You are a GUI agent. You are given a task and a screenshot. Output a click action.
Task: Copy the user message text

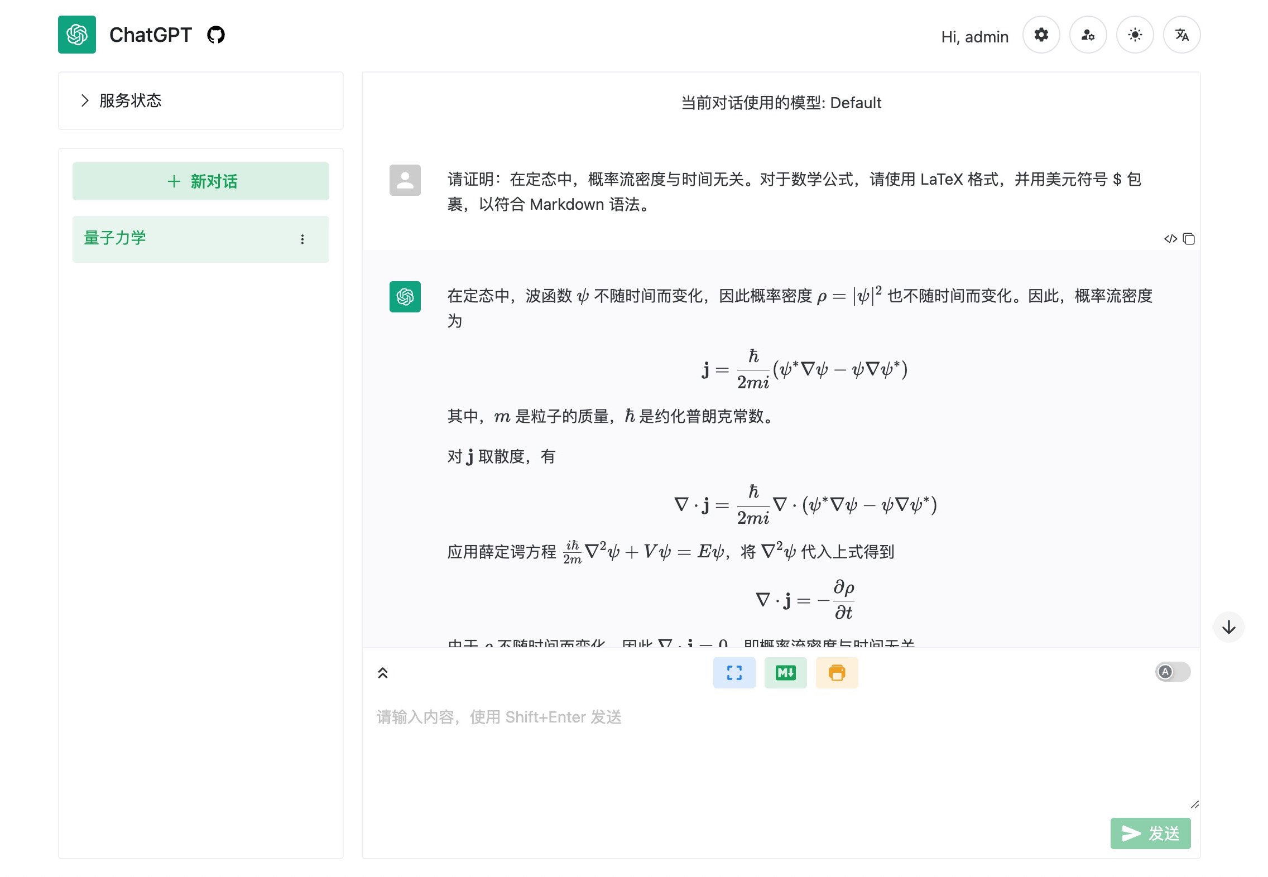(1189, 239)
